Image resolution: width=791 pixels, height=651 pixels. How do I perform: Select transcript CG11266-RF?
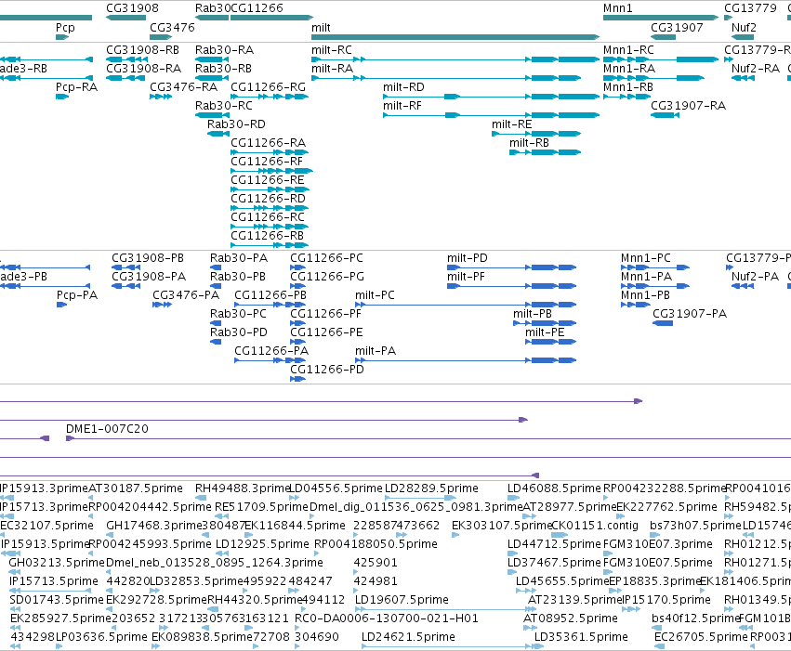[x=267, y=162]
